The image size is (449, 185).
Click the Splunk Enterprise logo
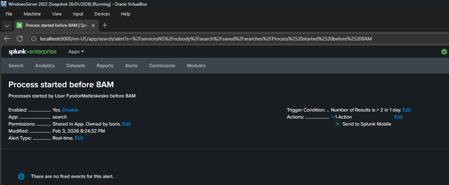tap(32, 52)
